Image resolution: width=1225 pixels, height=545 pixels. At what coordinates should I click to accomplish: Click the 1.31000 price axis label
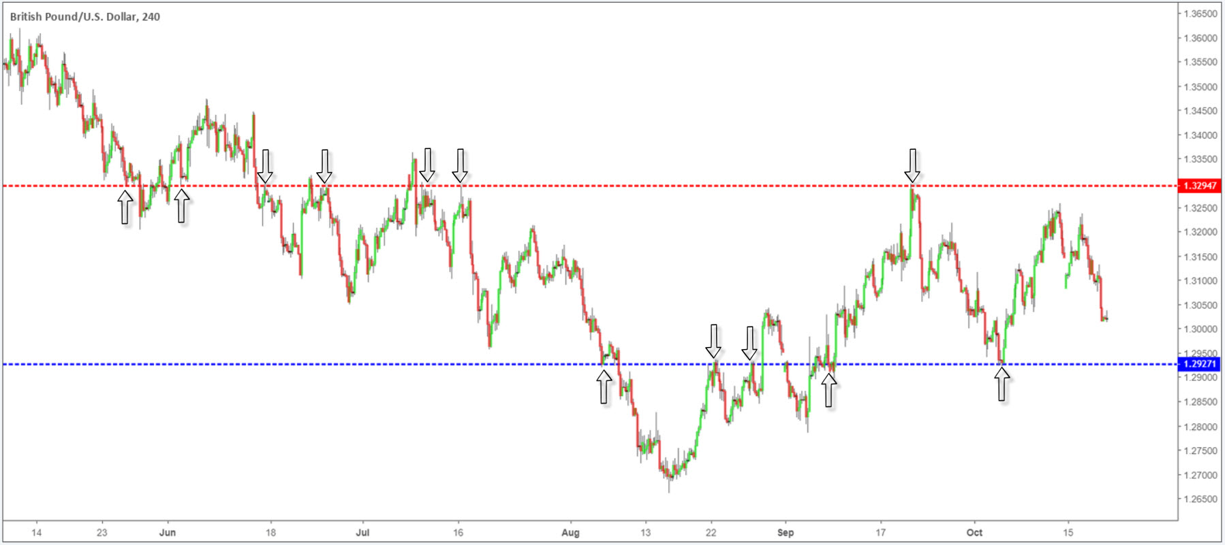pos(1200,281)
